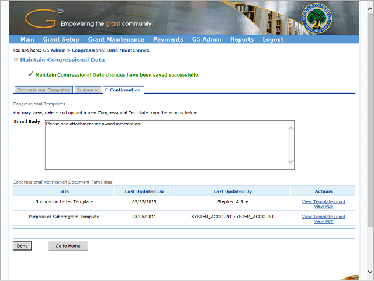Open the Grant Setup menu
This screenshot has height=281, width=374.
coord(61,40)
